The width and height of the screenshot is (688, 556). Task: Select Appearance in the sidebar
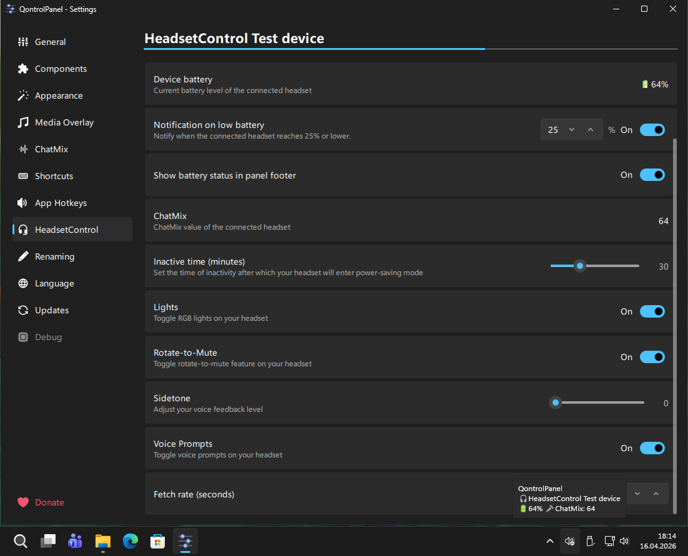pos(72,95)
